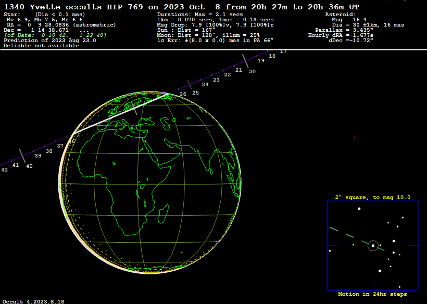Click the circled target star in the finder chart
Viewport: 427px width, 304px height.
click(x=373, y=246)
